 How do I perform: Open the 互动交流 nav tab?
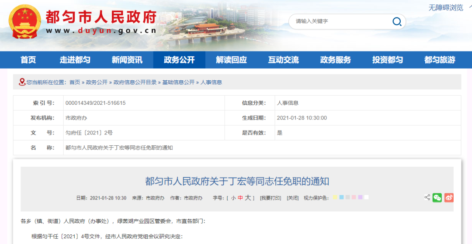pos(283,60)
